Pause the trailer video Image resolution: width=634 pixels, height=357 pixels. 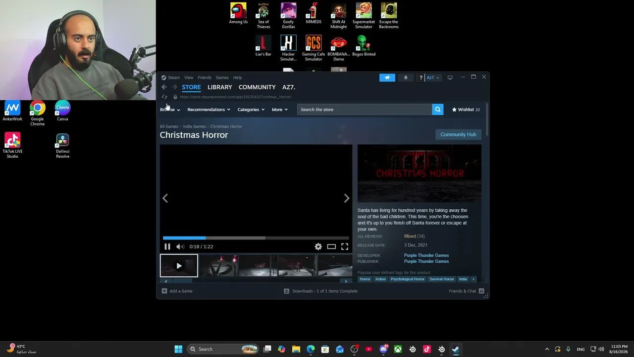coord(167,246)
